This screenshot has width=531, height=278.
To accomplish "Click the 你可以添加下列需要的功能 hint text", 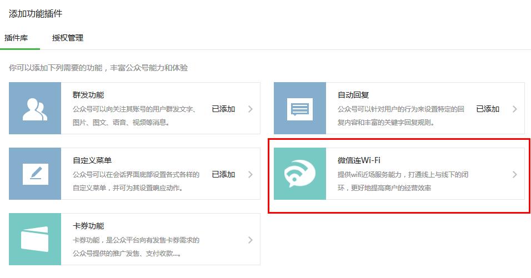I will pos(98,68).
